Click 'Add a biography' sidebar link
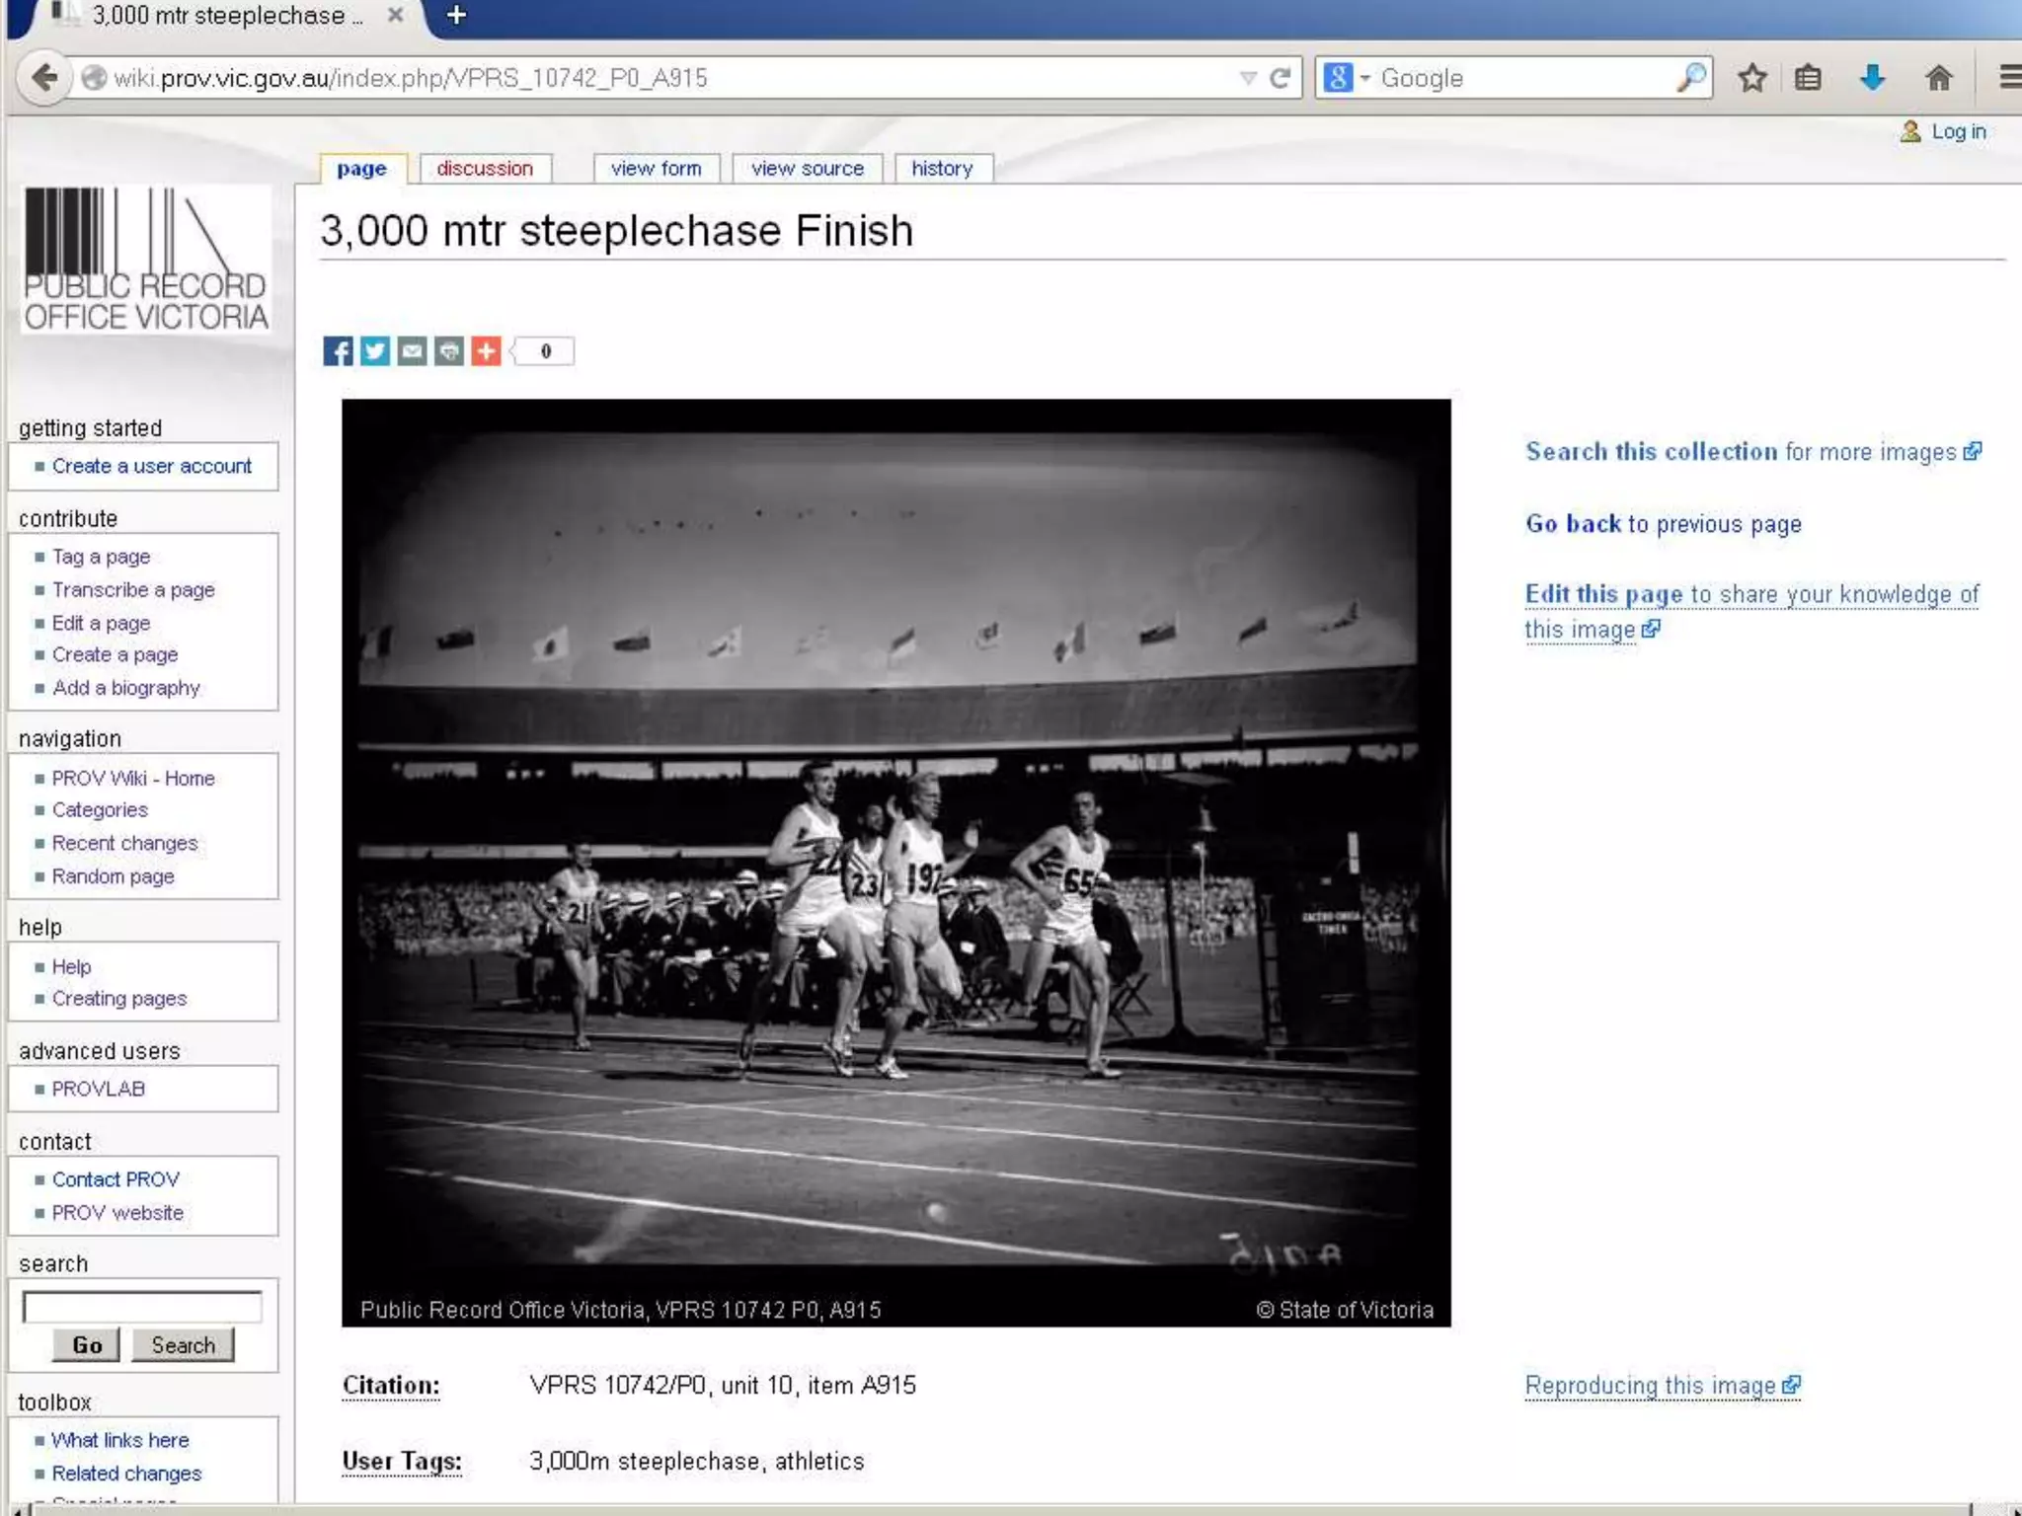Viewport: 2022px width, 1516px height. [x=125, y=688]
